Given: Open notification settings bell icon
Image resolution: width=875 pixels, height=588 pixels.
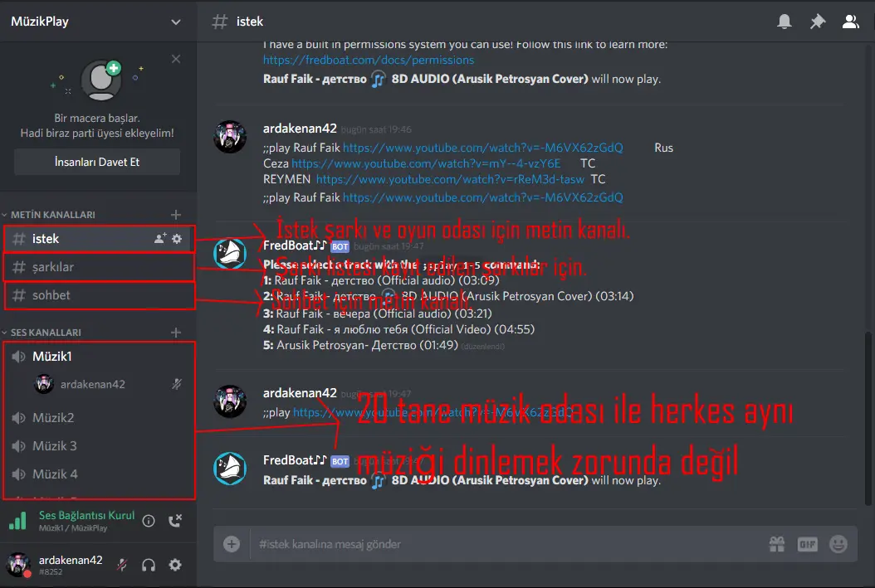Looking at the screenshot, I should [x=784, y=22].
